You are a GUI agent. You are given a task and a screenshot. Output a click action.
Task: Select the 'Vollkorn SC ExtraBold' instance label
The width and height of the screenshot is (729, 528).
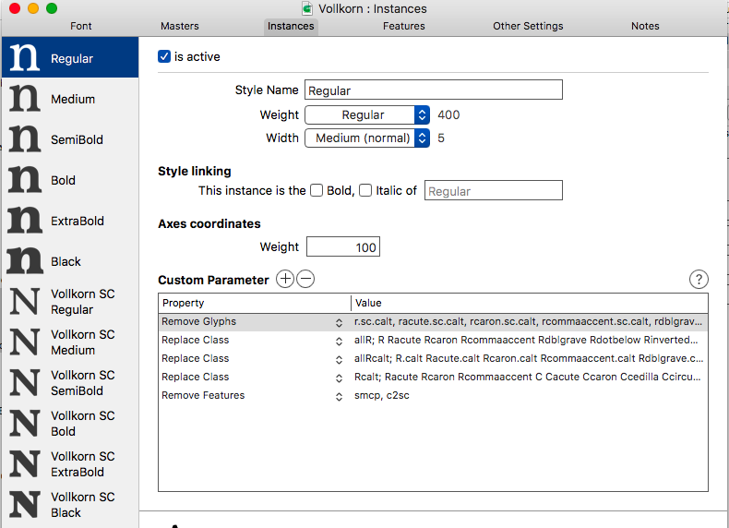(83, 464)
